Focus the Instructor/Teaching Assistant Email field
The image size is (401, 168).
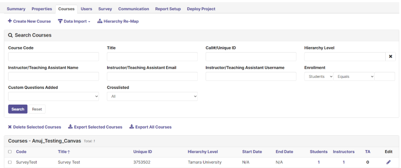point(152,77)
